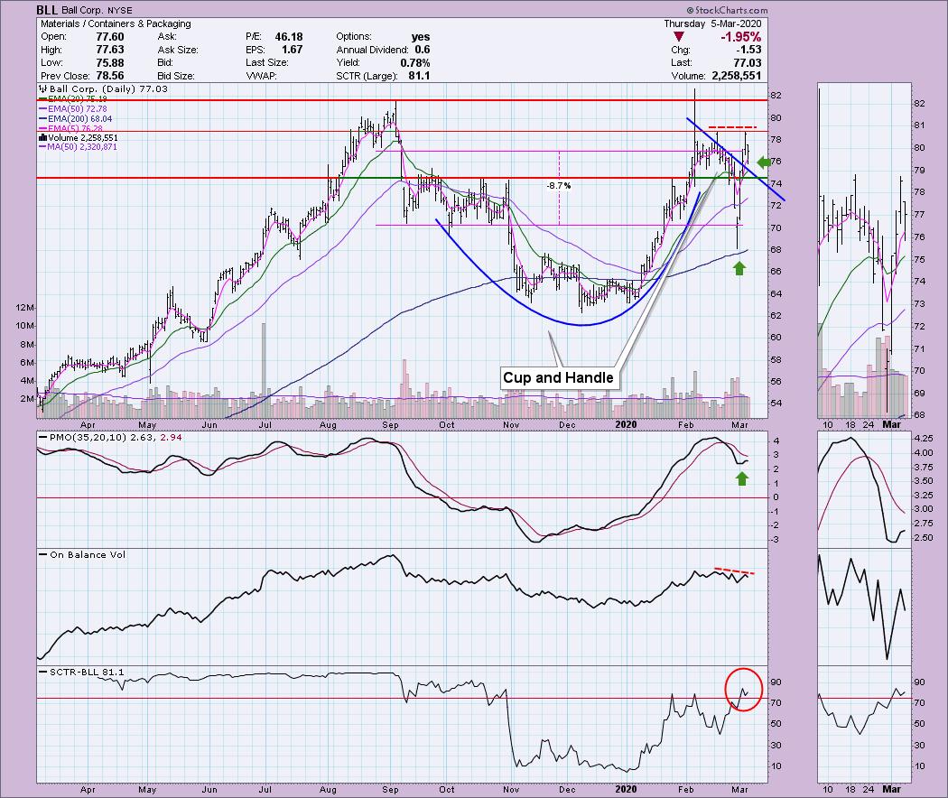Click the OHLC bar icon beside Ball Corp. (Daily)
Viewport: 948px width, 798px height.
43,88
